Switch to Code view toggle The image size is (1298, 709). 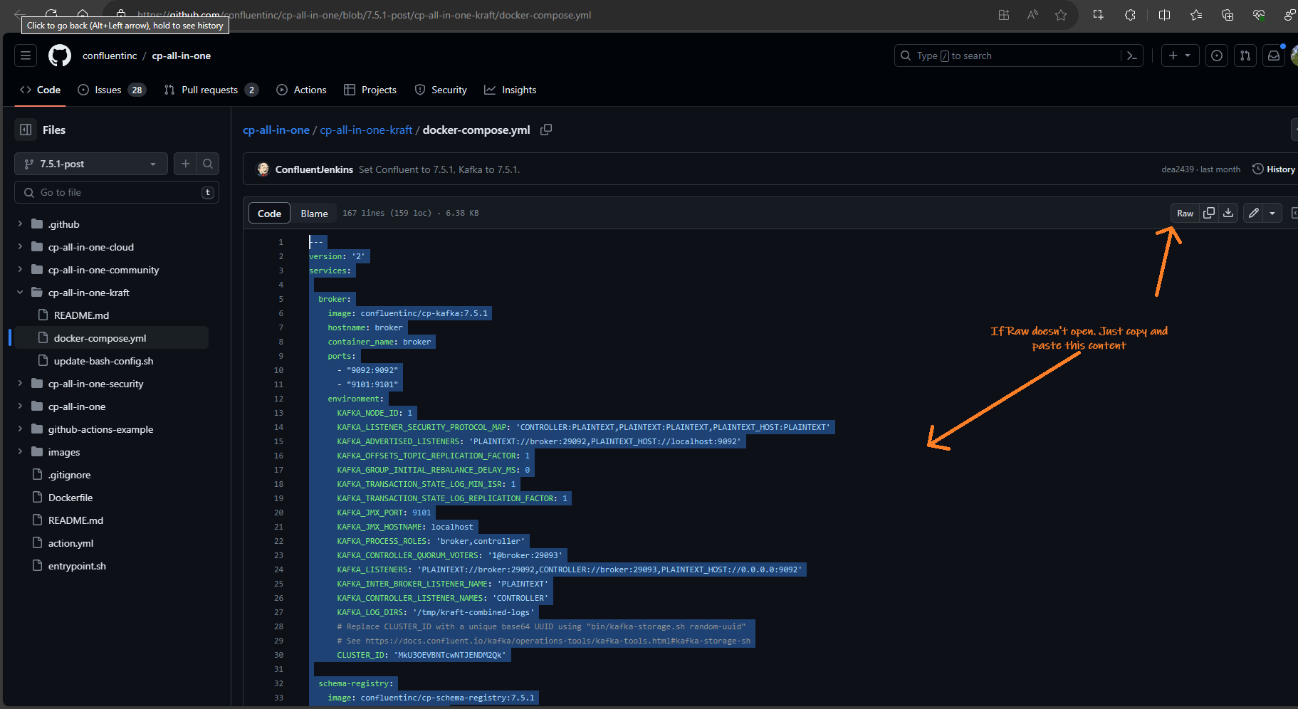[269, 214]
